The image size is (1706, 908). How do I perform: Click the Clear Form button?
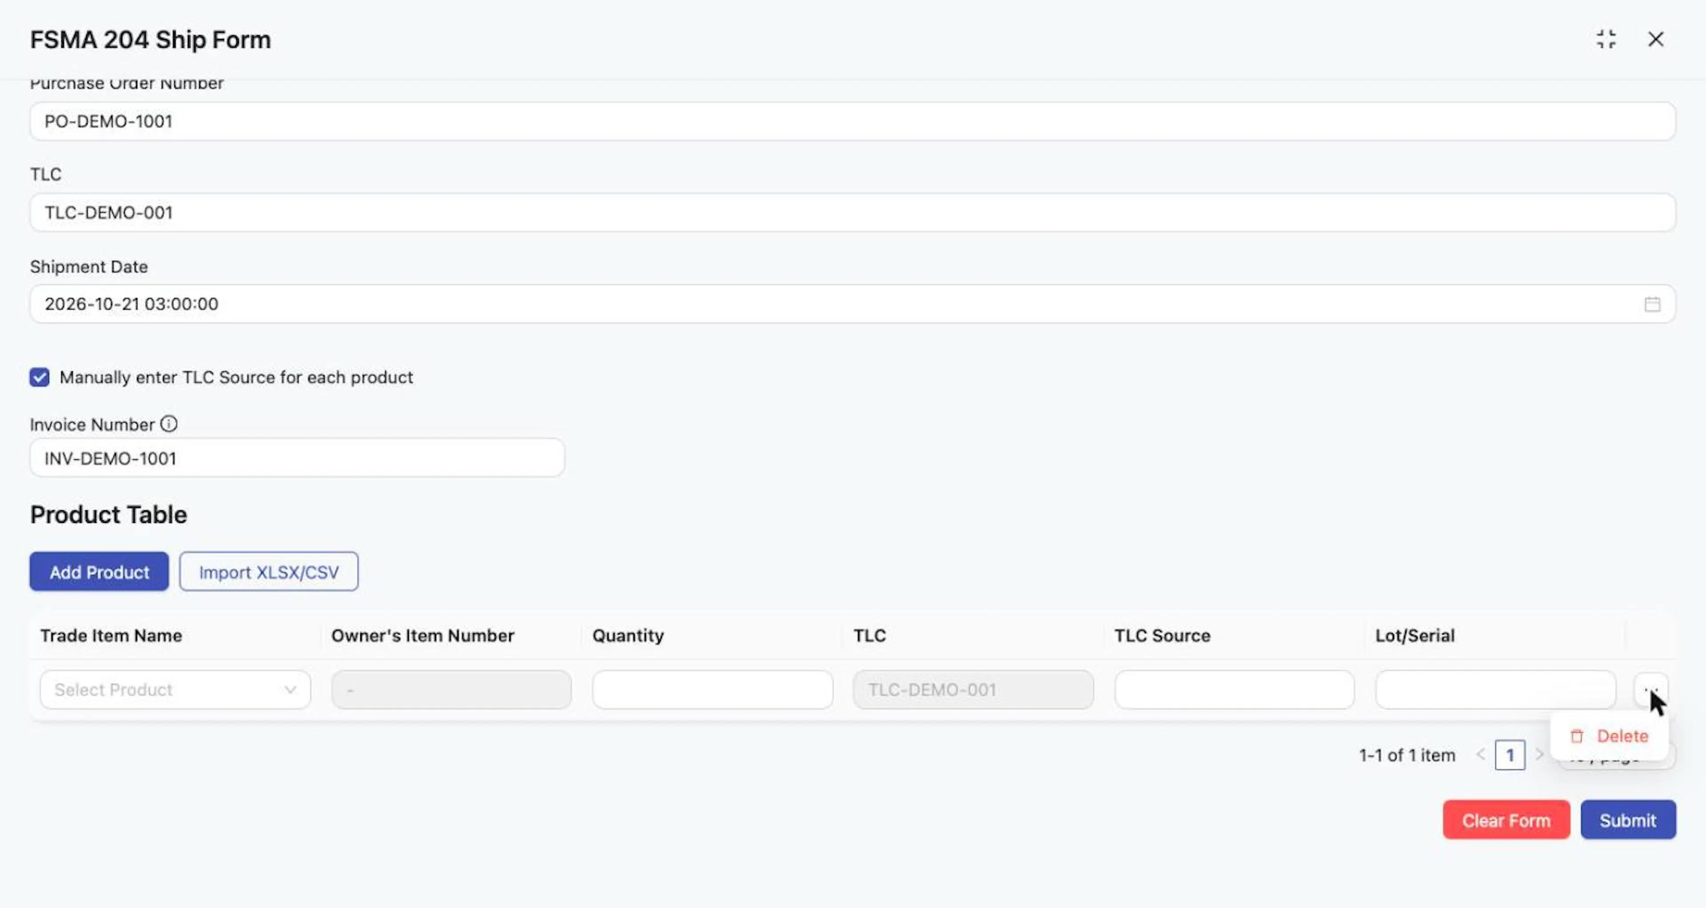1507,820
